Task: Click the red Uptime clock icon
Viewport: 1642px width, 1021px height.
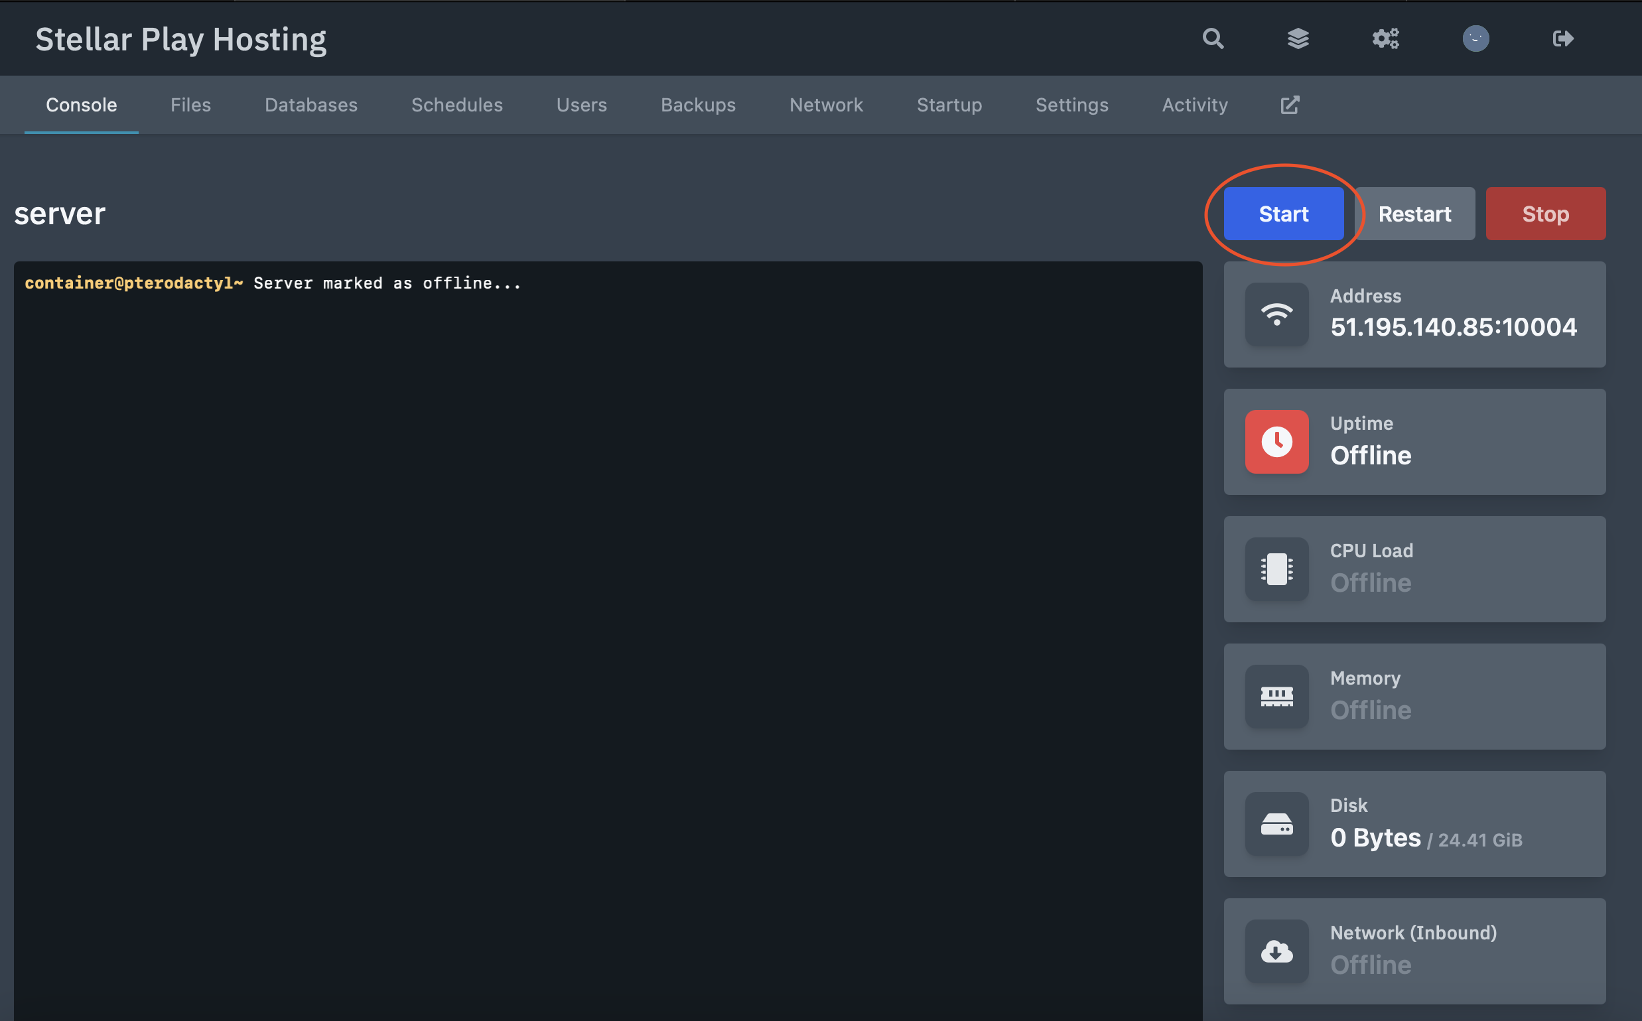Action: pyautogui.click(x=1276, y=442)
